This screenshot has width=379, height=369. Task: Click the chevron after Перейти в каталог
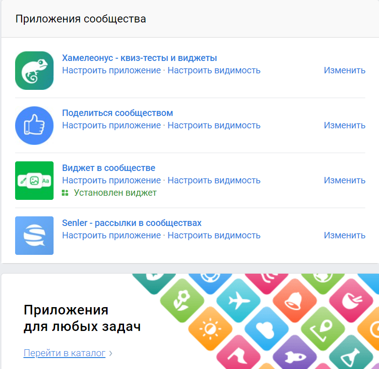111,353
